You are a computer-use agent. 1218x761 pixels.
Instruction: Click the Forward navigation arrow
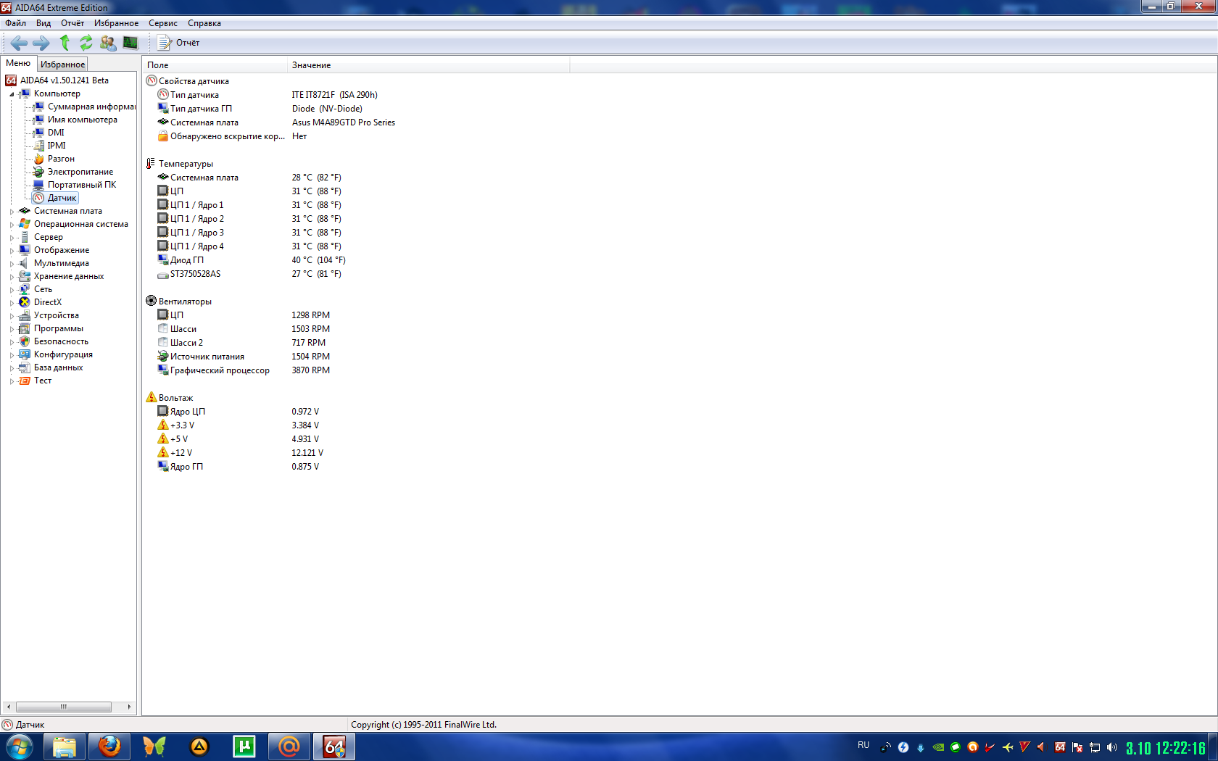pos(41,43)
